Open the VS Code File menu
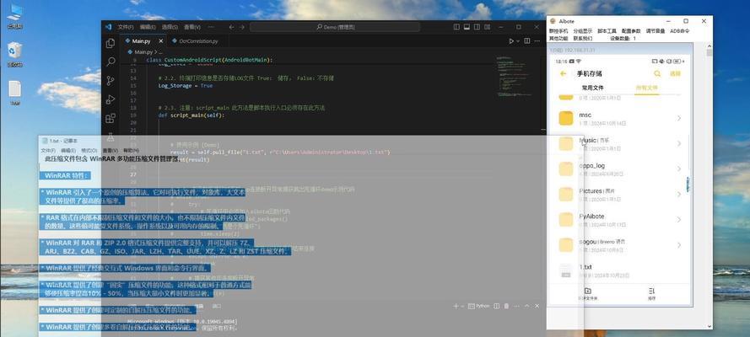This screenshot has width=750, height=337. [x=126, y=27]
